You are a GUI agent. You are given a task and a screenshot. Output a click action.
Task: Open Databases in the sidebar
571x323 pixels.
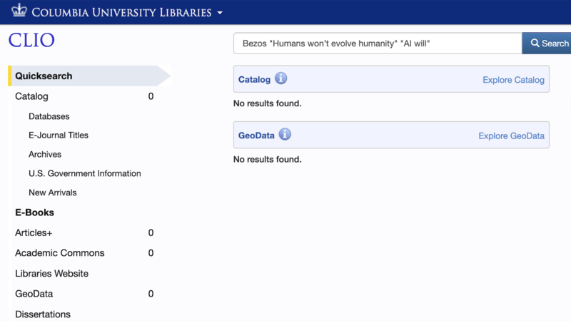point(49,116)
